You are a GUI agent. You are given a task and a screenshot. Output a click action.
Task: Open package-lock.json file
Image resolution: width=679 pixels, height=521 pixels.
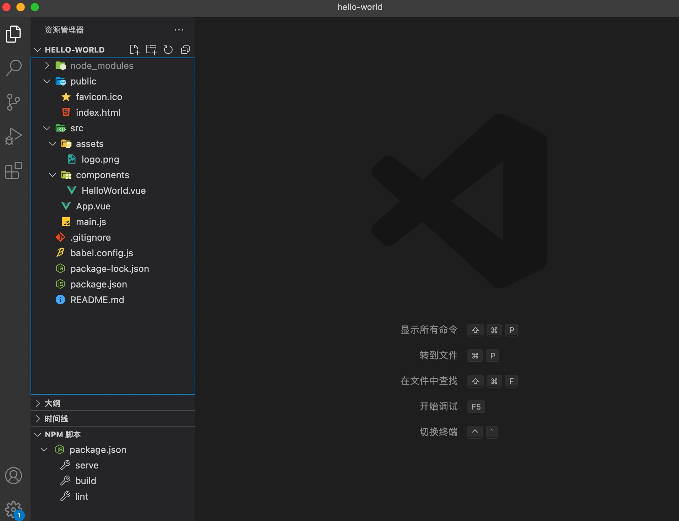pyautogui.click(x=109, y=269)
